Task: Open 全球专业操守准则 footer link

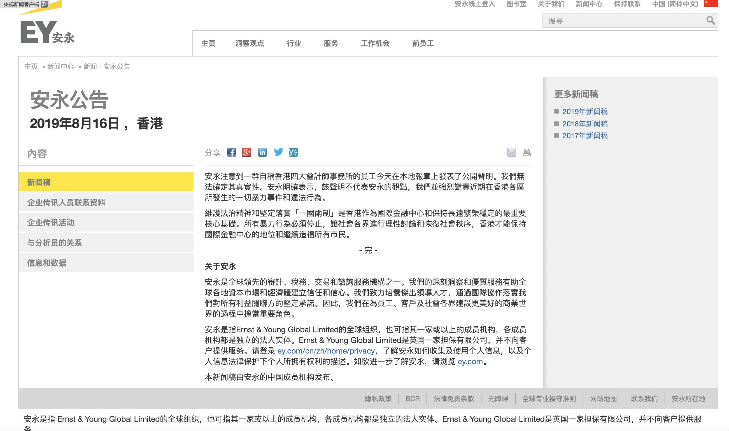Action: tap(549, 399)
